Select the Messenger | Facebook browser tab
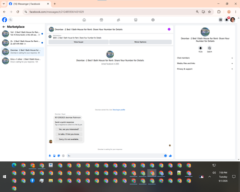Screen dimensions: 240x192 [x=29, y=4]
